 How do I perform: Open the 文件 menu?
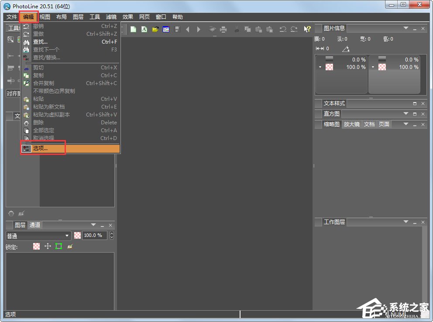pos(12,17)
